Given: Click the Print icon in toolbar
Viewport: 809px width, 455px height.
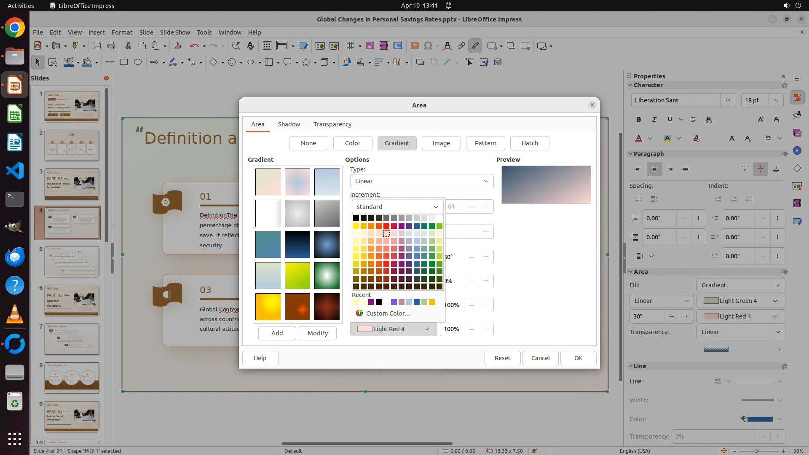Looking at the screenshot, I should coord(111,46).
